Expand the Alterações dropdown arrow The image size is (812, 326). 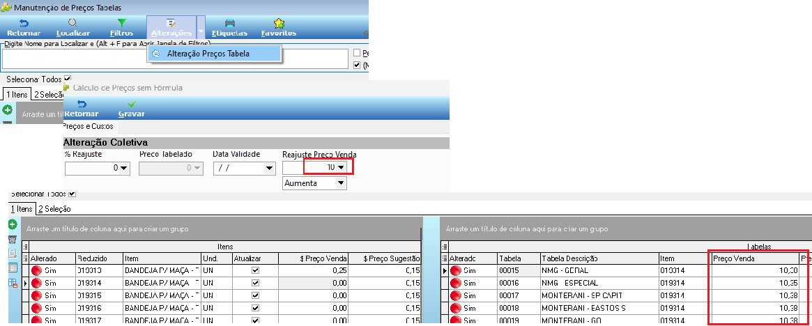[x=201, y=28]
